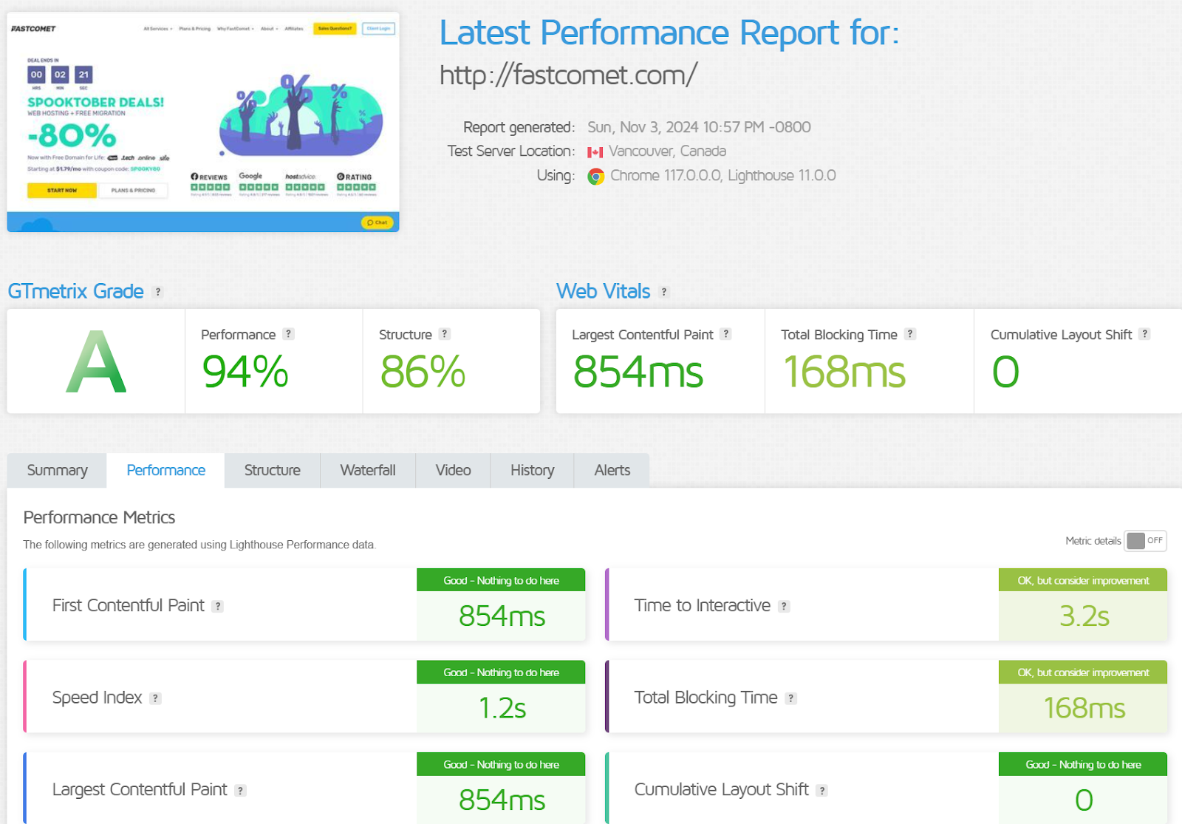The width and height of the screenshot is (1182, 824).
Task: Switch to the Waterfall tab
Action: (x=367, y=470)
